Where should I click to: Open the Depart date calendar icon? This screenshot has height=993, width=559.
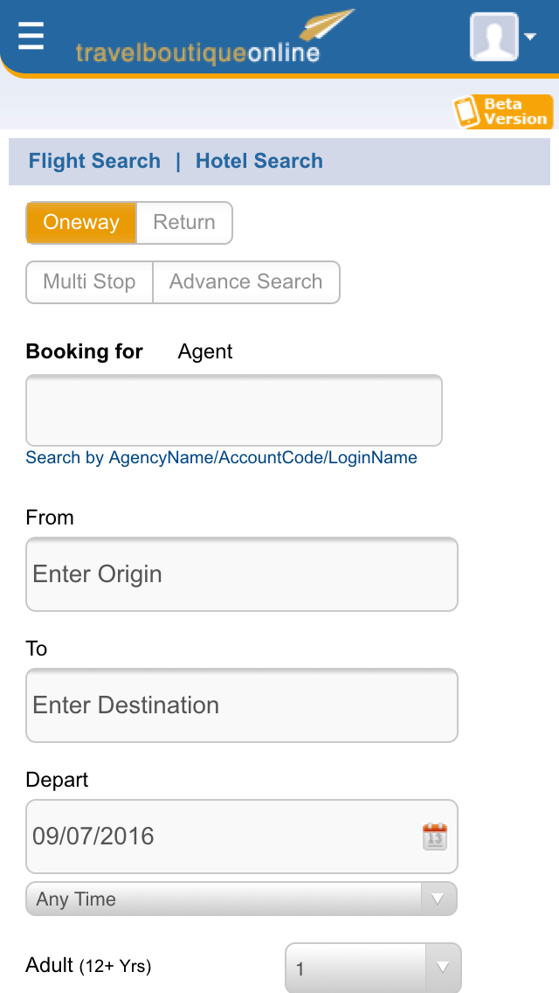point(434,837)
